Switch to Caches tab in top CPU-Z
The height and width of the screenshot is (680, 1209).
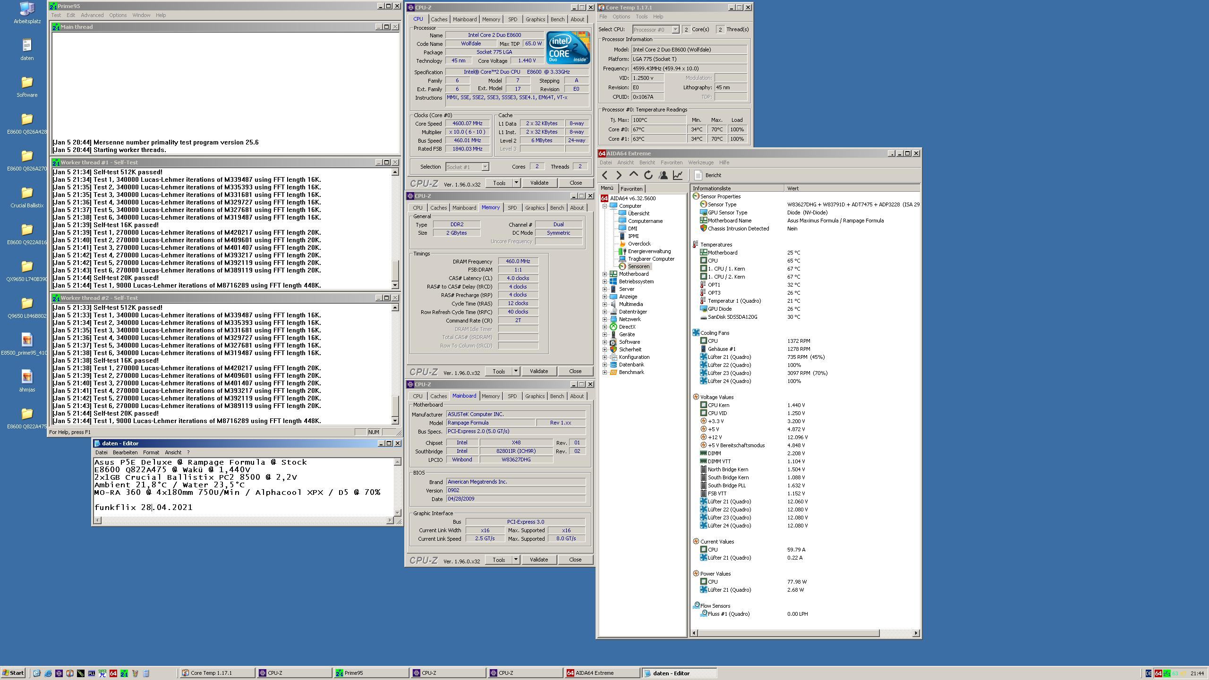pos(439,19)
